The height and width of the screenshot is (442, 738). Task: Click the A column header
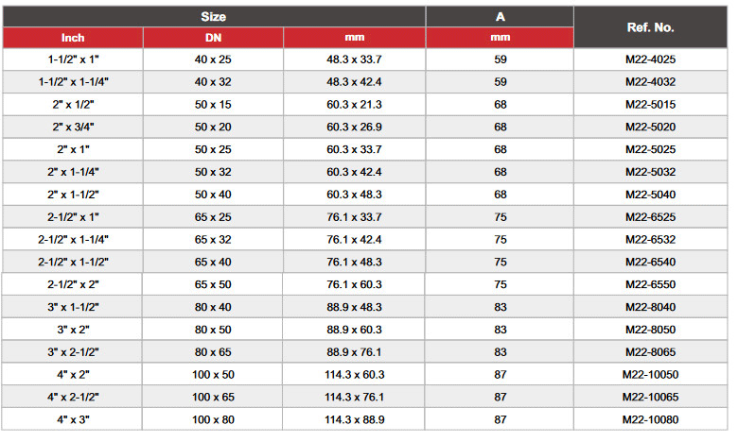[x=500, y=17]
